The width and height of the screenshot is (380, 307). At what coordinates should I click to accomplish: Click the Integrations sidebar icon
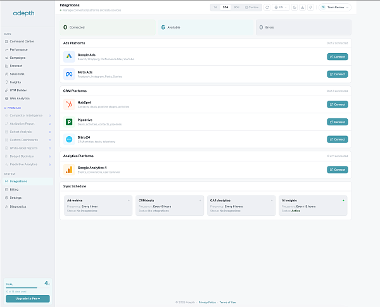point(6,182)
